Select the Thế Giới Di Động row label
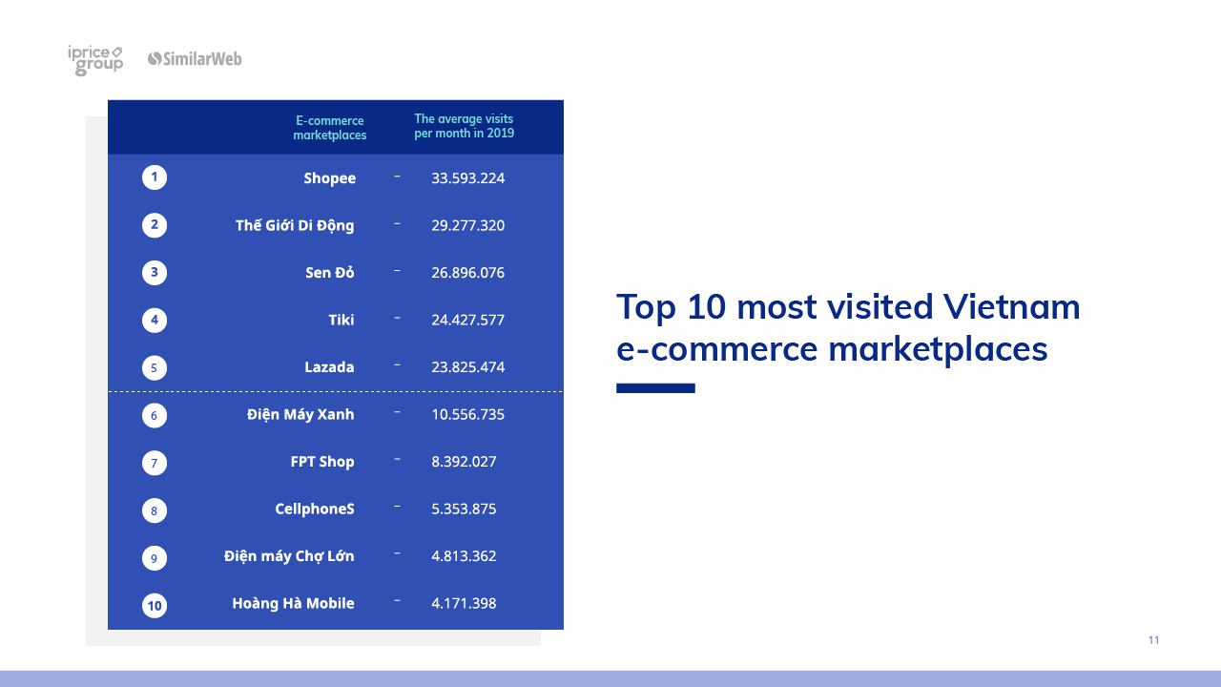 [295, 225]
